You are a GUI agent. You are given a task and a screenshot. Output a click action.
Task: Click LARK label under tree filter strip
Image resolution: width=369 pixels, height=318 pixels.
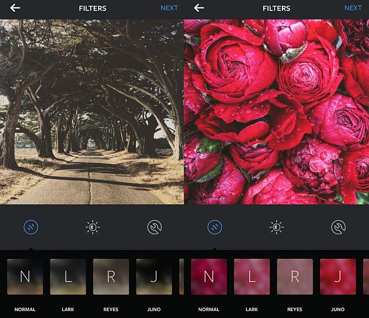(x=68, y=309)
